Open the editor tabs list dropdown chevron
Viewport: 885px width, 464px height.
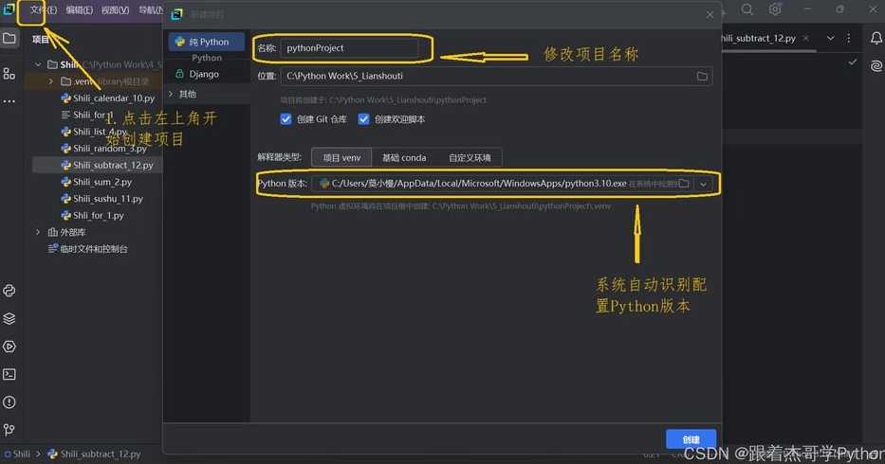pyautogui.click(x=830, y=38)
